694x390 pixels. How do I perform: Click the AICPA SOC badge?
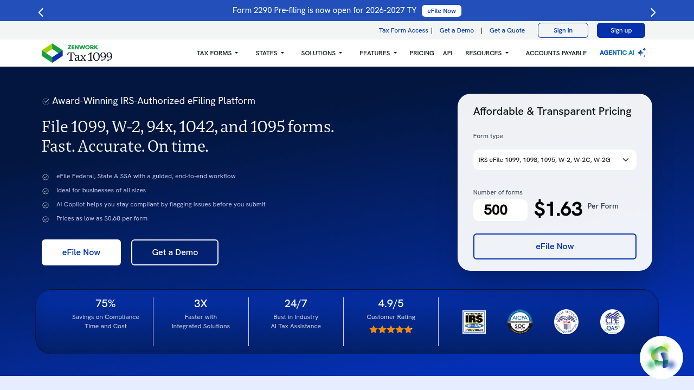[520, 322]
